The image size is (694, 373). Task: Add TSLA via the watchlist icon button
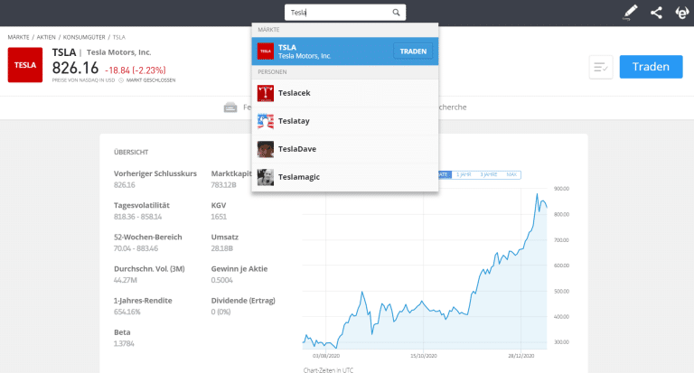[x=601, y=67]
